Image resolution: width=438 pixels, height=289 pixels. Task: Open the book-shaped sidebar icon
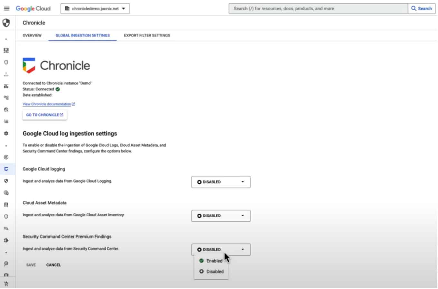(x=6, y=205)
